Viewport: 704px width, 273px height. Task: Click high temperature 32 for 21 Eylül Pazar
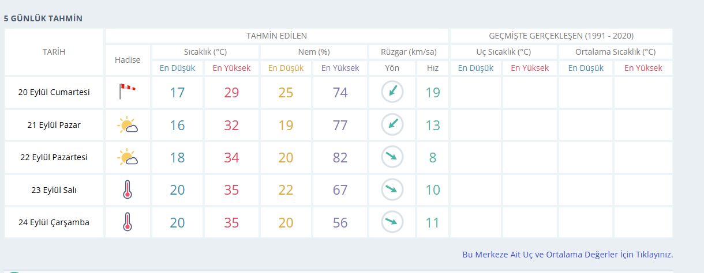click(231, 125)
